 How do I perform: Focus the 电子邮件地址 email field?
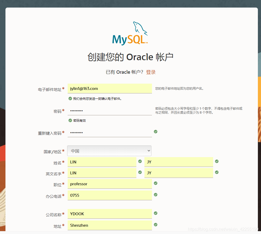click(110, 89)
